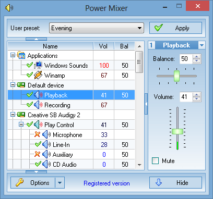The image size is (213, 199).
Task: Click the Bal column header
Action: click(x=124, y=46)
